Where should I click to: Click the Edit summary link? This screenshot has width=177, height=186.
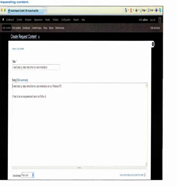pyautogui.click(x=22, y=80)
